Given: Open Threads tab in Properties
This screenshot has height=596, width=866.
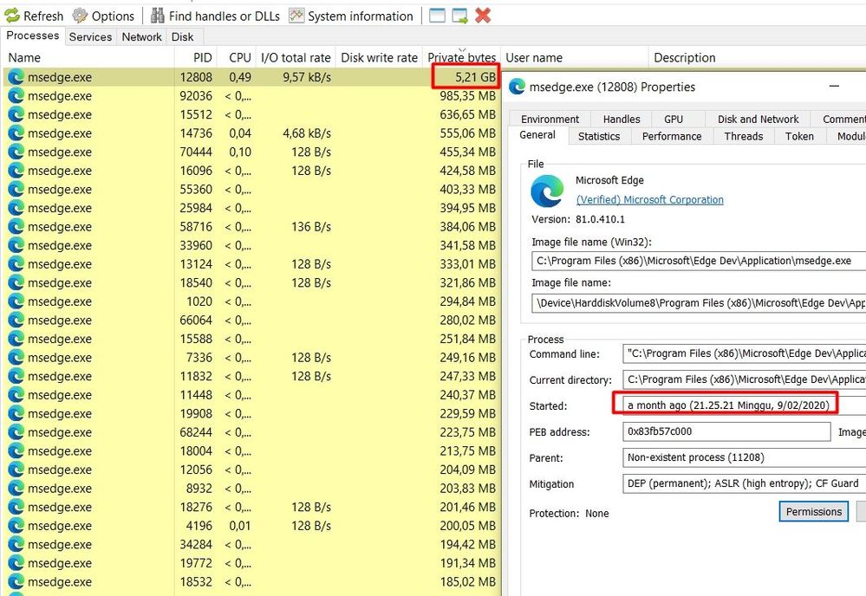Looking at the screenshot, I should point(744,136).
